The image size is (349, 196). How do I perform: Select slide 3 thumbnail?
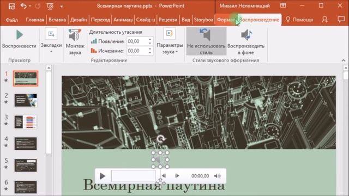point(26,122)
